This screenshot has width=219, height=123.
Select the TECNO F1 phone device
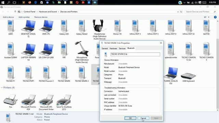pos(11,74)
